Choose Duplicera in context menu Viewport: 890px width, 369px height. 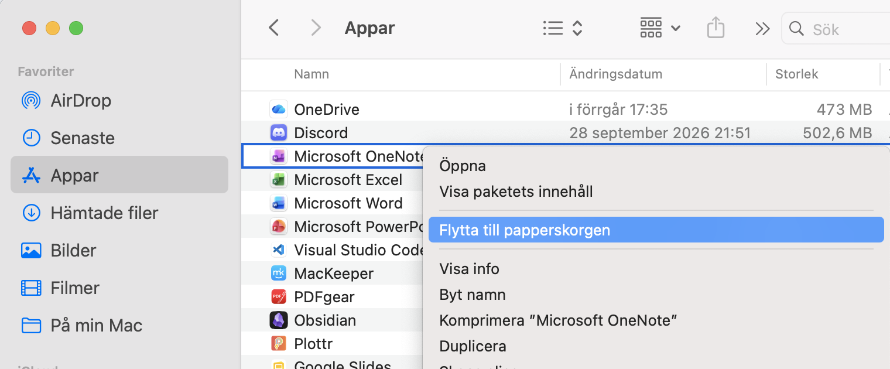tap(473, 347)
